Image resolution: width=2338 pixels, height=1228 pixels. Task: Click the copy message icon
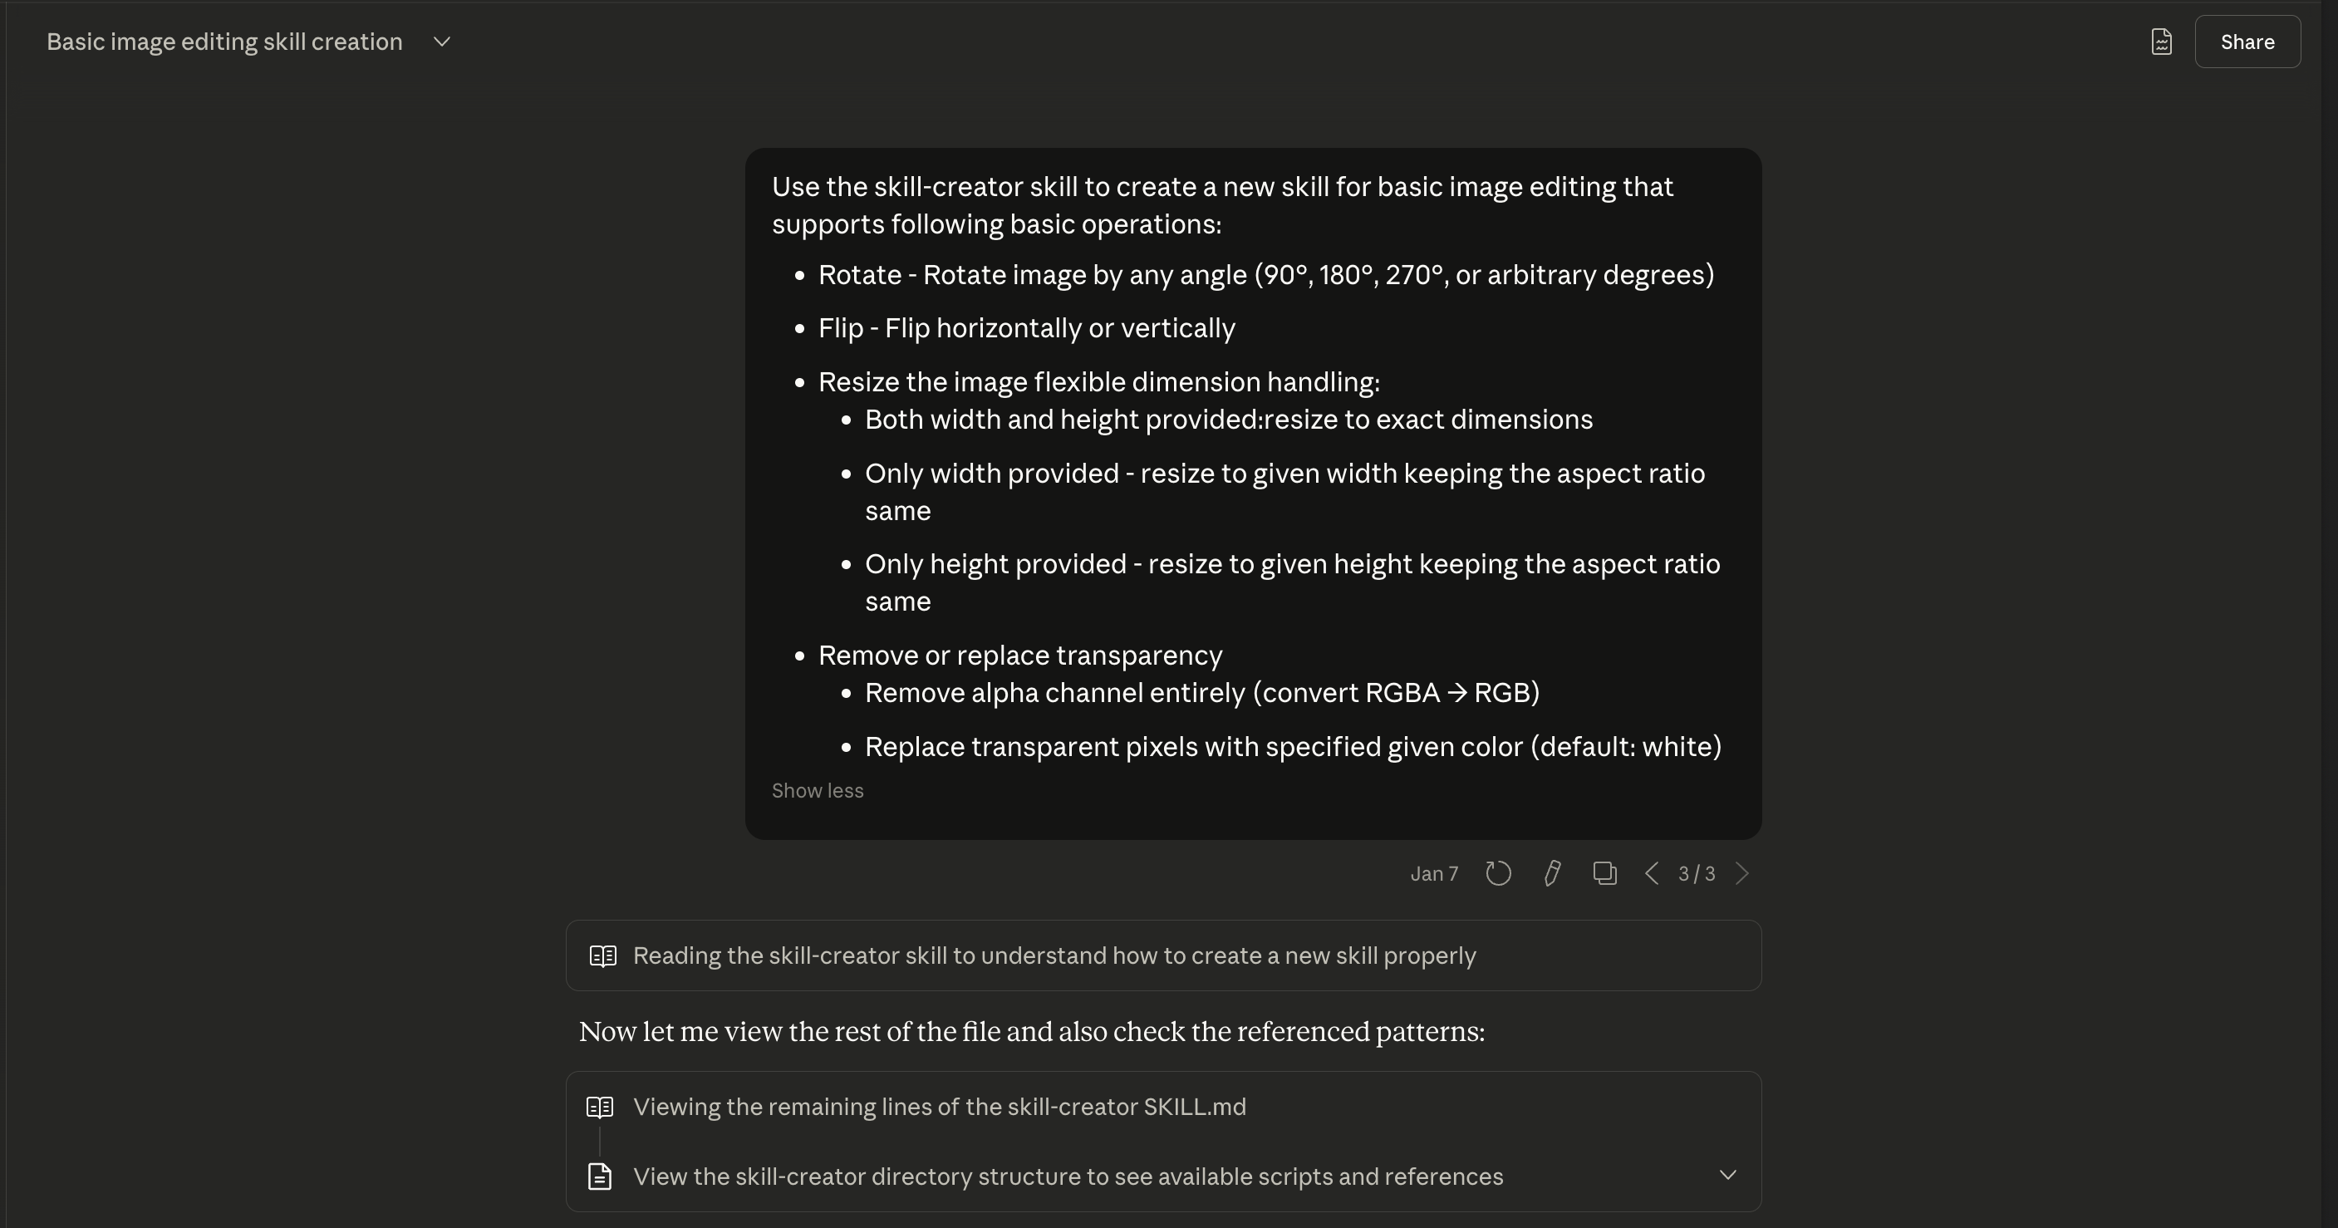[x=1604, y=873]
